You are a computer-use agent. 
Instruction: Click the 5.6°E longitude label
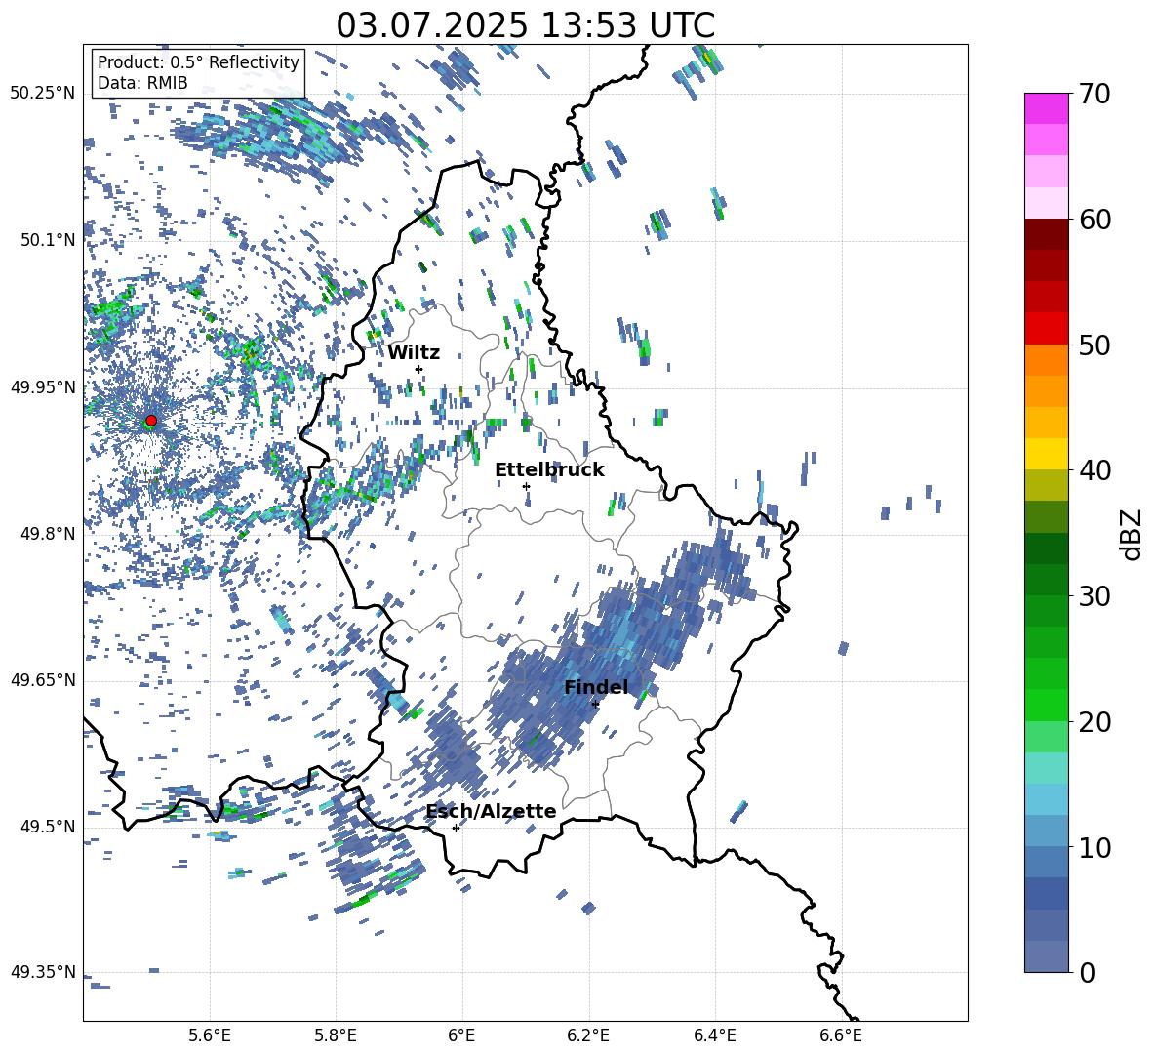click(210, 1035)
